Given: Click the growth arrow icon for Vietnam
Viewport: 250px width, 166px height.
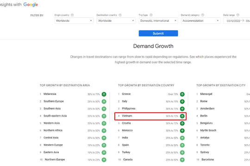Looking at the screenshot, I should (182, 116).
